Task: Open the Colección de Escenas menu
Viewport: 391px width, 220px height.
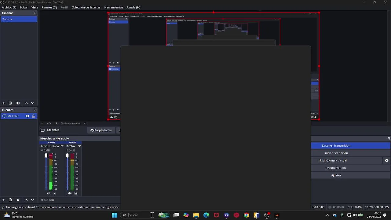Action: tap(86, 7)
